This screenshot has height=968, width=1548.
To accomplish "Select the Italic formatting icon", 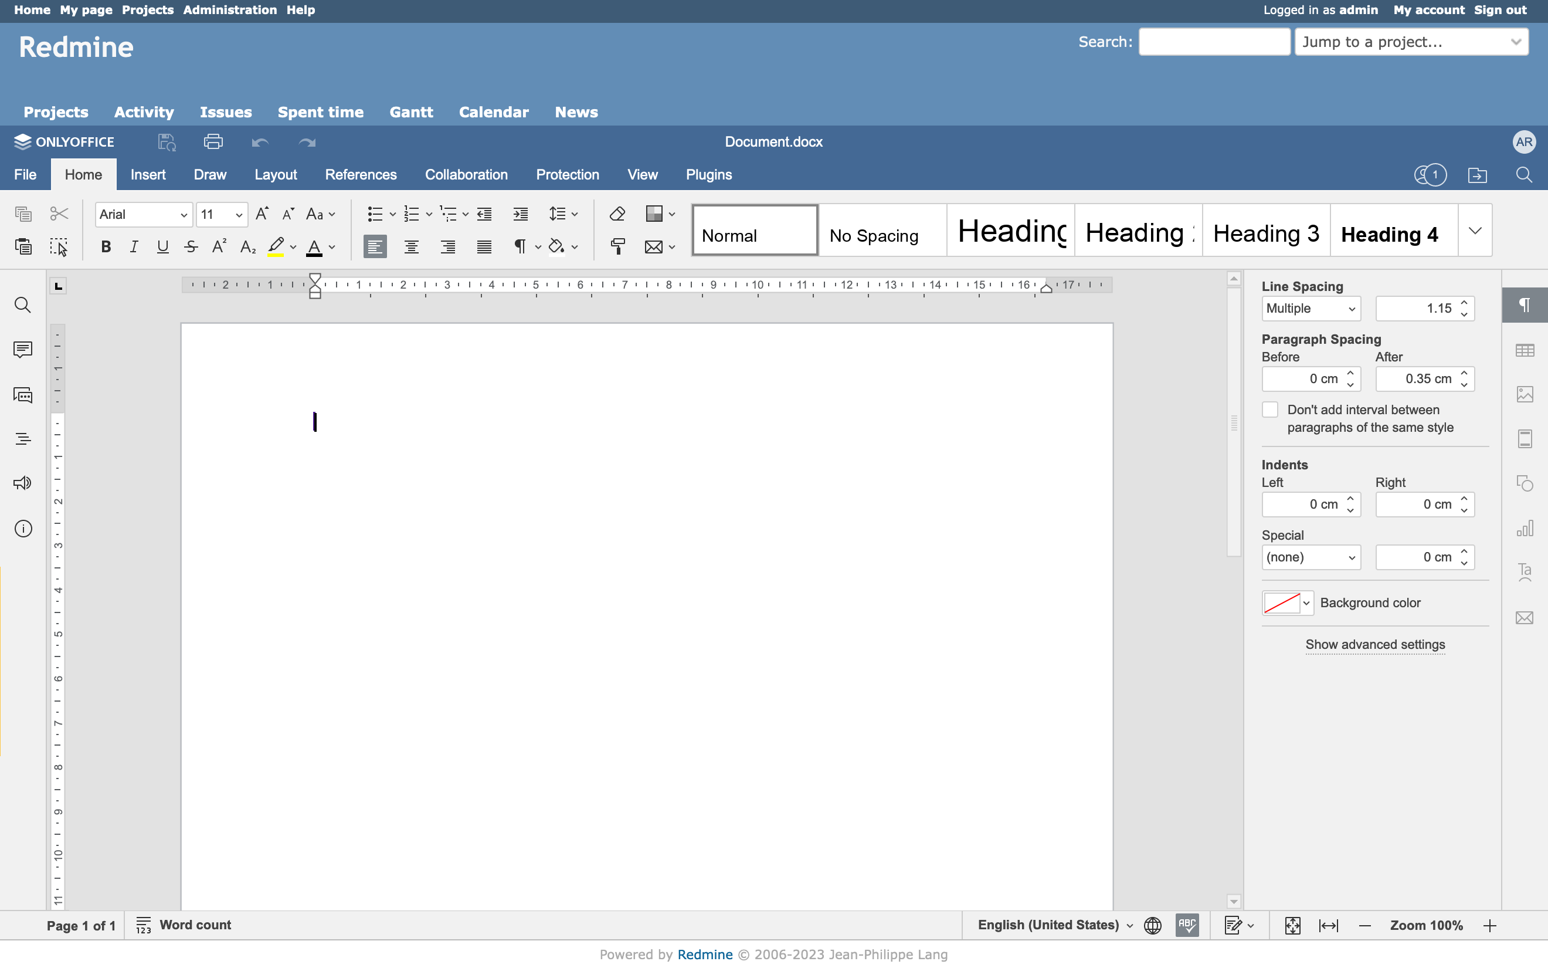I will [133, 246].
